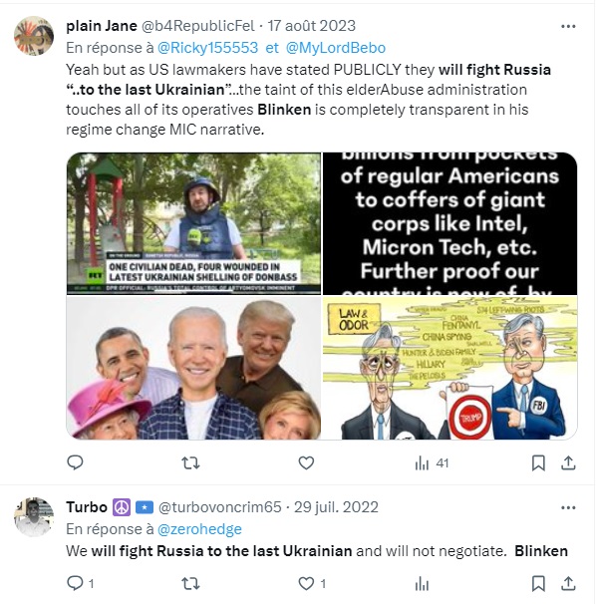Image resolution: width=596 pixels, height=604 pixels.
Task: Reply to Turbo's tweet
Action: click(x=80, y=583)
